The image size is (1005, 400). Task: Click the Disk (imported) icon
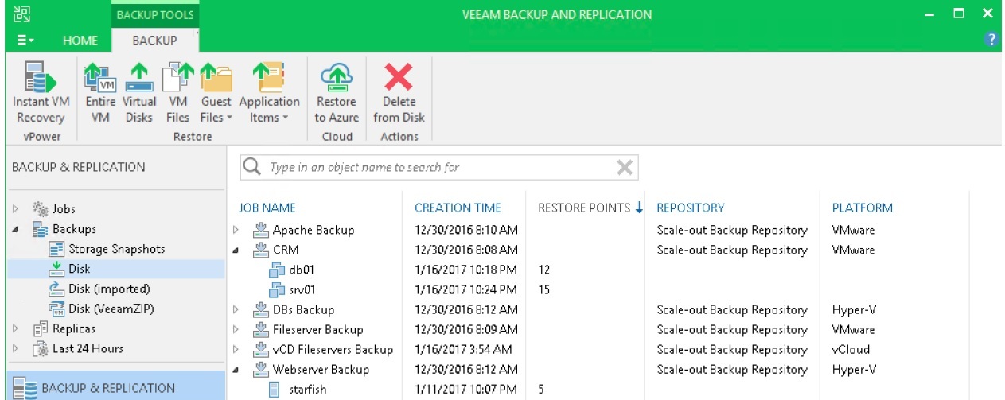click(56, 289)
